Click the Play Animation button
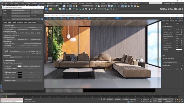184x103 pixels. click(x=146, y=99)
